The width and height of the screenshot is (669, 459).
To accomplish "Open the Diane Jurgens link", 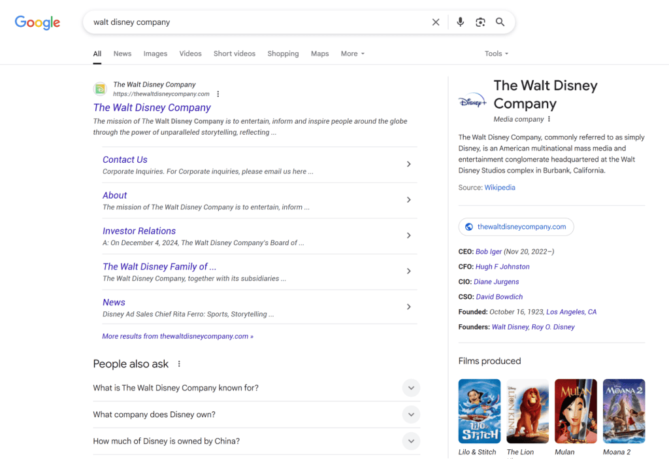I will click(497, 282).
